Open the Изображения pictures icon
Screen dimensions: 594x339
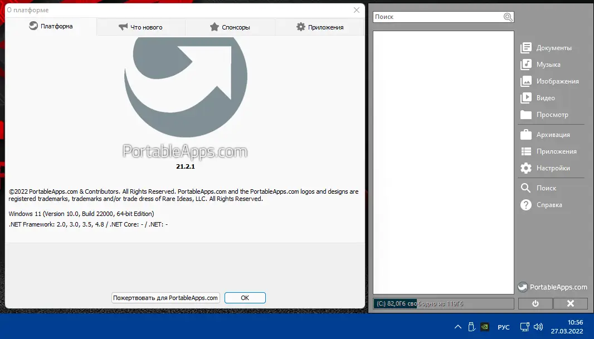[526, 81]
